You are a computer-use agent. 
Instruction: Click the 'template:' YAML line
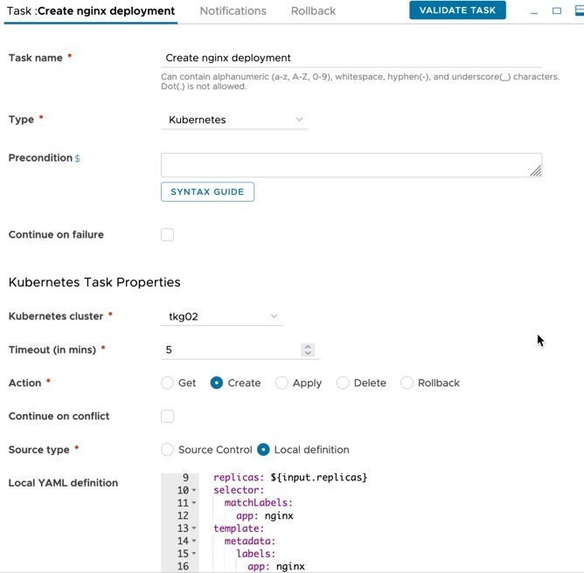(239, 528)
